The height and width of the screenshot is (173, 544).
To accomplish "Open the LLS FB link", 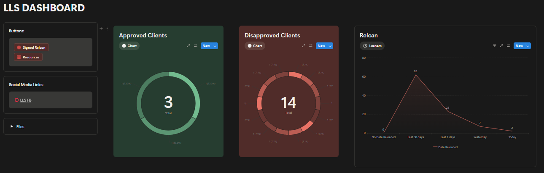I will pos(25,100).
